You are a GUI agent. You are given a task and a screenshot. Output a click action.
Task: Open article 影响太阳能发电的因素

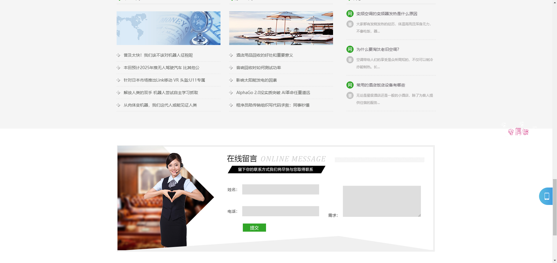point(256,80)
